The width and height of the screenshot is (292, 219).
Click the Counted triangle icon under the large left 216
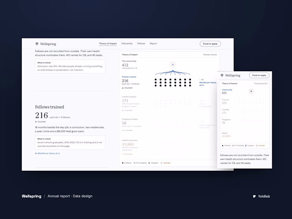click(36, 122)
